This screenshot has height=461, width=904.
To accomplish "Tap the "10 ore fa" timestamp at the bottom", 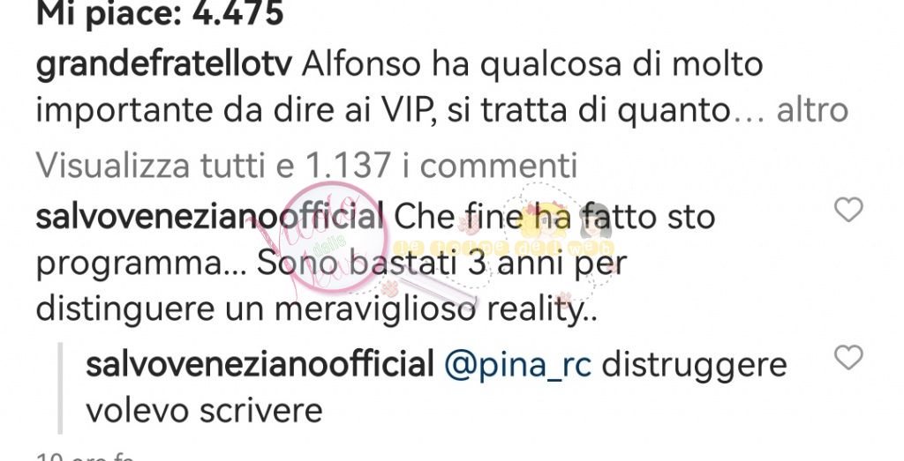I will [85, 457].
